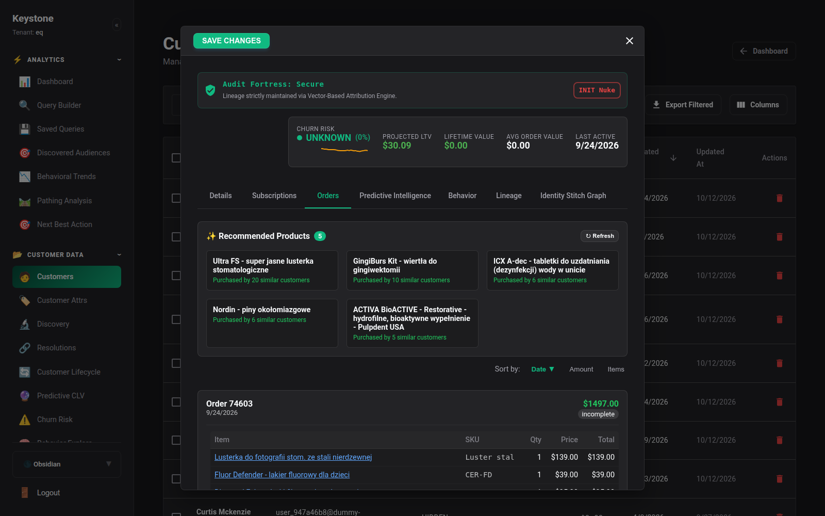Image resolution: width=825 pixels, height=516 pixels.
Task: Select the GingiBurs Kit recommended product card
Action: click(412, 270)
